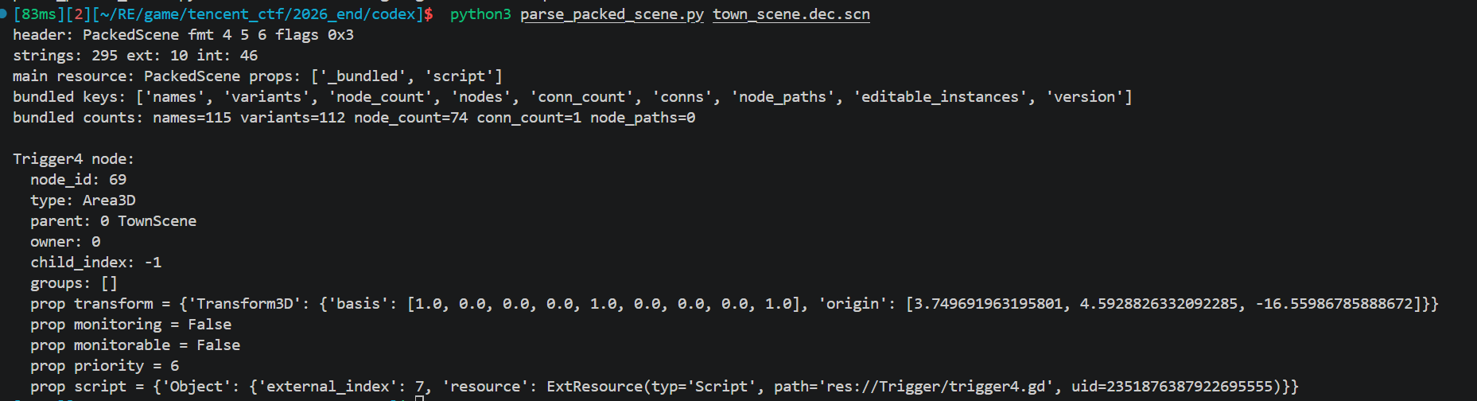The image size is (1477, 401).
Task: Click the 'type: Area3D' line
Action: tap(83, 200)
